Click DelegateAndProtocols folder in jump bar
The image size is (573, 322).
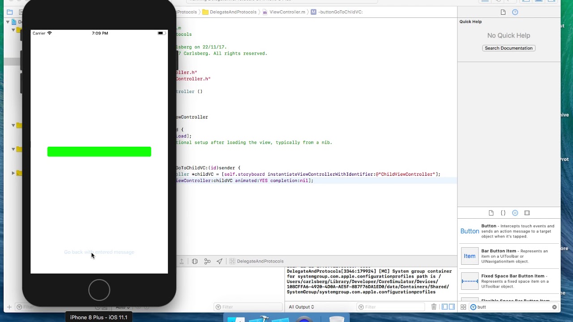229,12
